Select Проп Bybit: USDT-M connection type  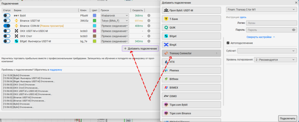tap(191, 10)
